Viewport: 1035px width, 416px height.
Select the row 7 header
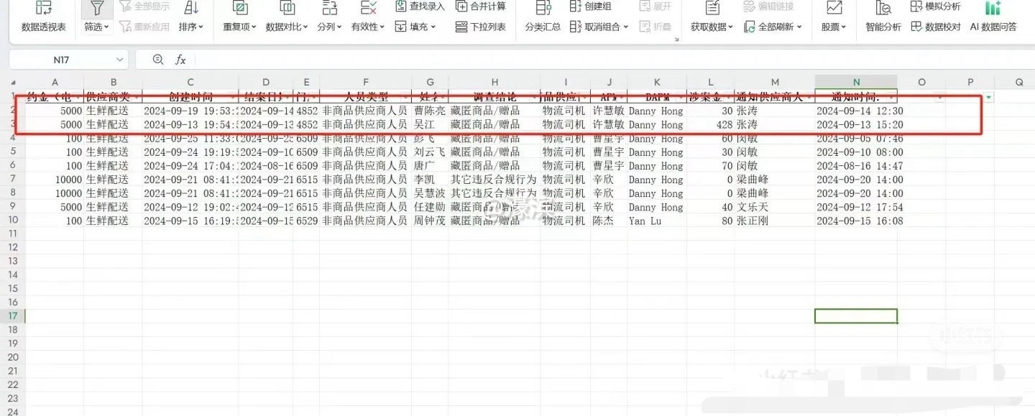click(12, 180)
